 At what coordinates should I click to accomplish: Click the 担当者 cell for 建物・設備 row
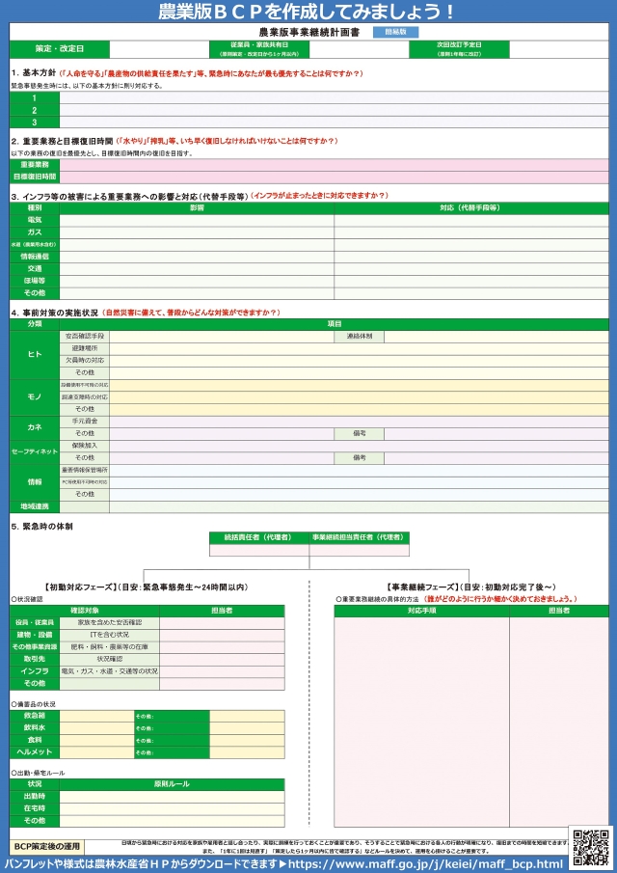point(222,635)
